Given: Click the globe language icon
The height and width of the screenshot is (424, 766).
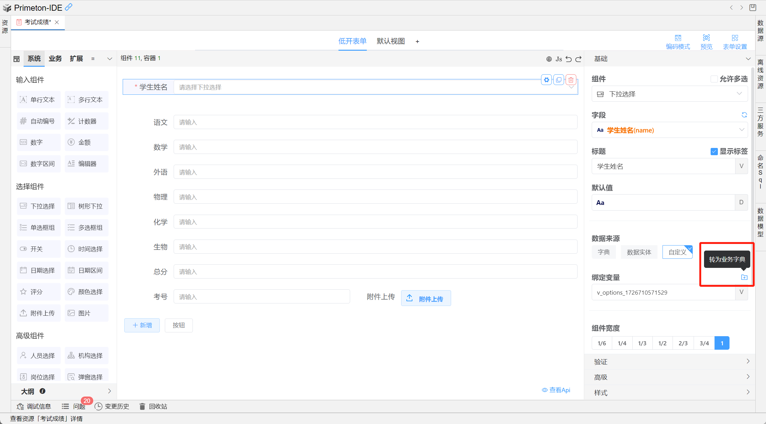Looking at the screenshot, I should coord(549,59).
